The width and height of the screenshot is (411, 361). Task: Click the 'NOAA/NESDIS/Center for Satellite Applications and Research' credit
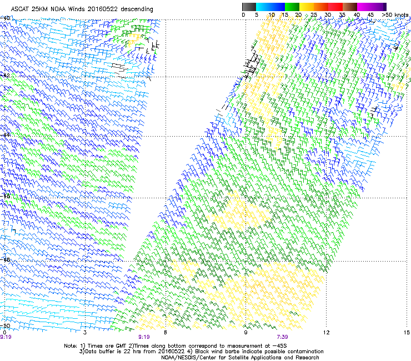pyautogui.click(x=240, y=358)
